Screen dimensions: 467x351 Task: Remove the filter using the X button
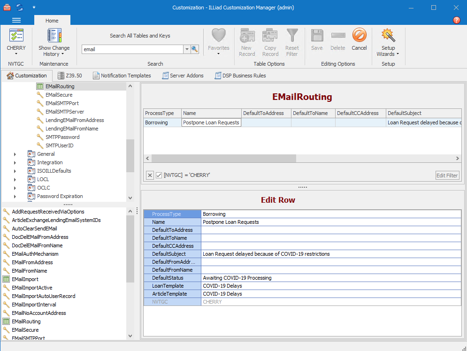click(x=150, y=175)
